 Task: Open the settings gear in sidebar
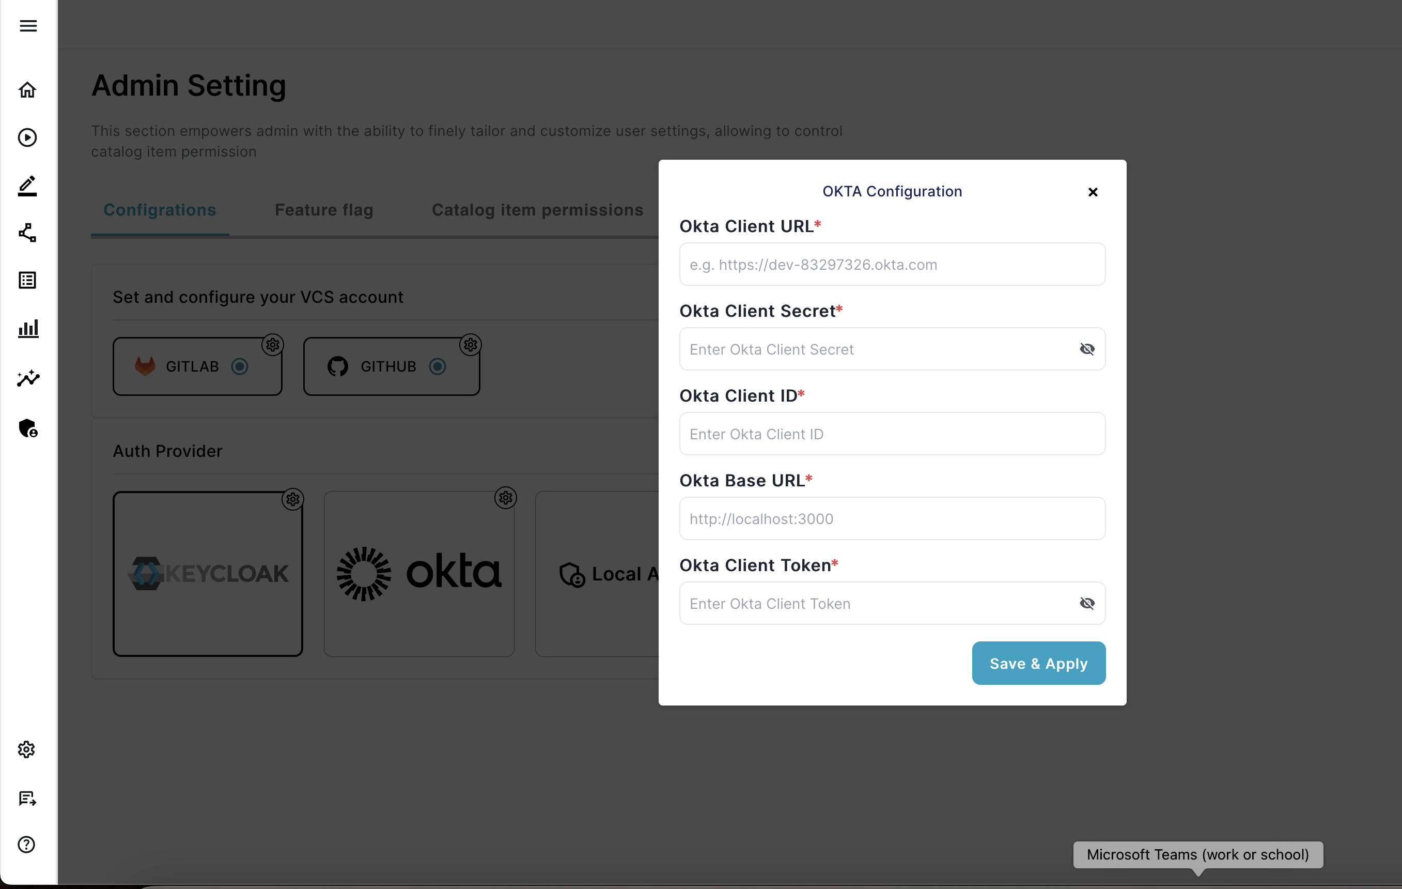(x=27, y=749)
